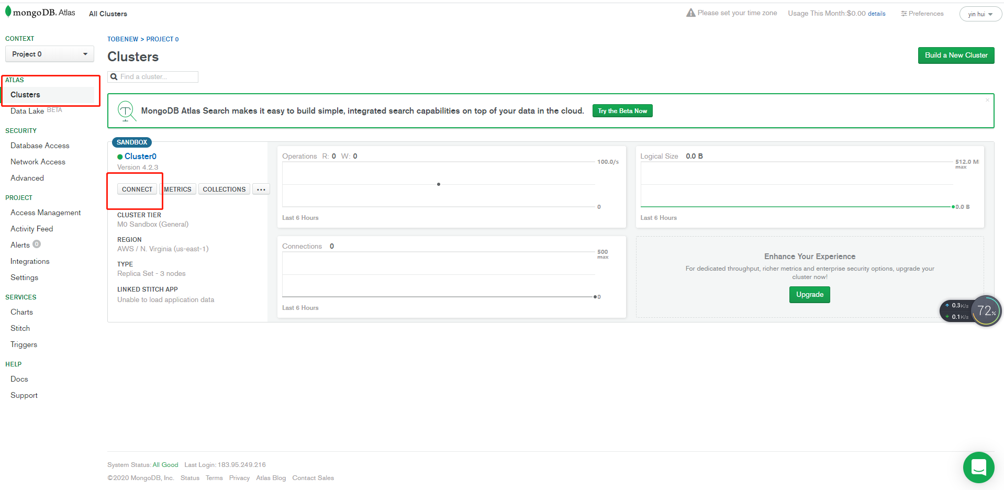Open the Intercom chat bubble widget
The image size is (1004, 490).
(978, 467)
